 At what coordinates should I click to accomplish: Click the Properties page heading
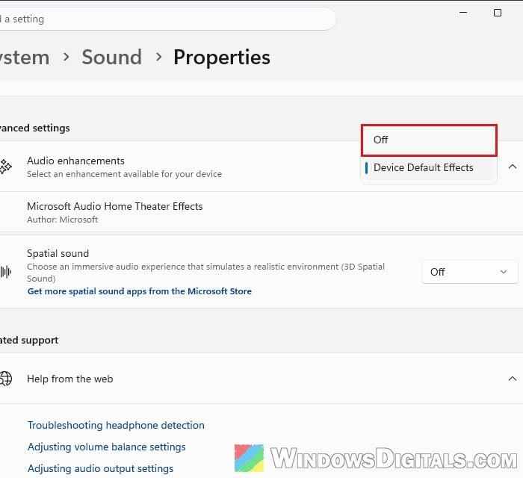pyautogui.click(x=222, y=58)
